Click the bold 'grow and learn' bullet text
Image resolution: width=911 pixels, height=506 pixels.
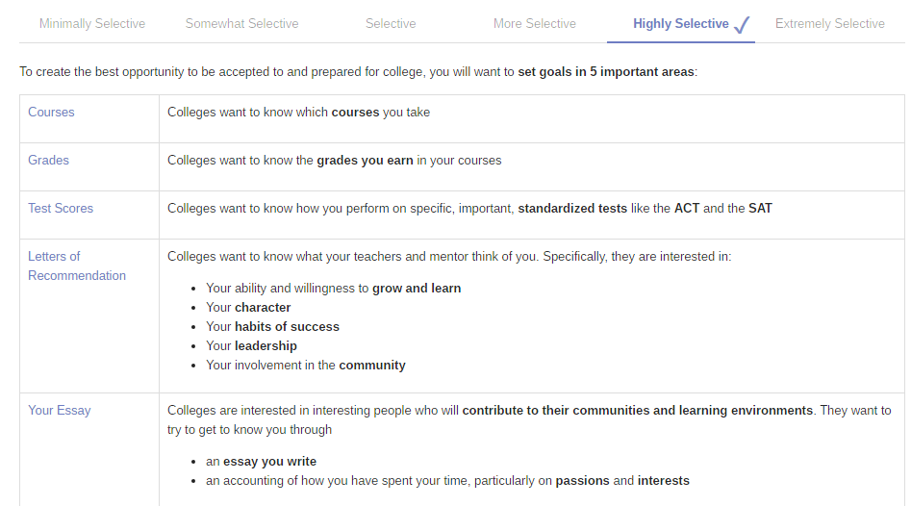click(x=417, y=289)
